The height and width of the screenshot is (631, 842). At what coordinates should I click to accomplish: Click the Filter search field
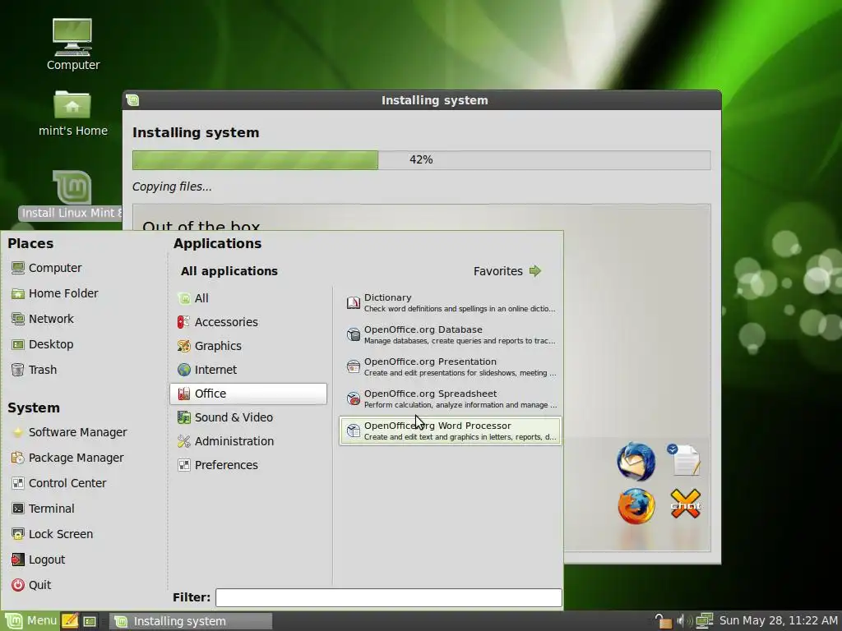[x=389, y=597]
